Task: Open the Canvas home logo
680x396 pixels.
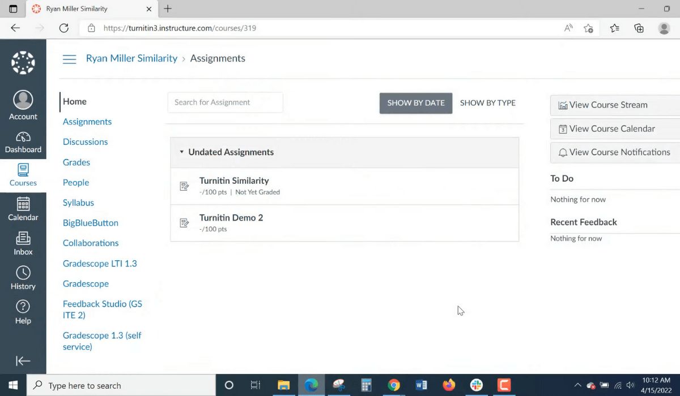Action: click(23, 62)
